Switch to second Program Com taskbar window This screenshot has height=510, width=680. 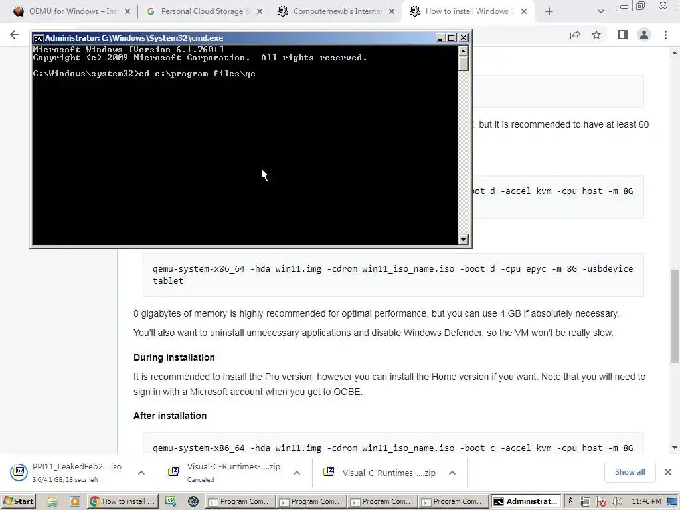[311, 501]
